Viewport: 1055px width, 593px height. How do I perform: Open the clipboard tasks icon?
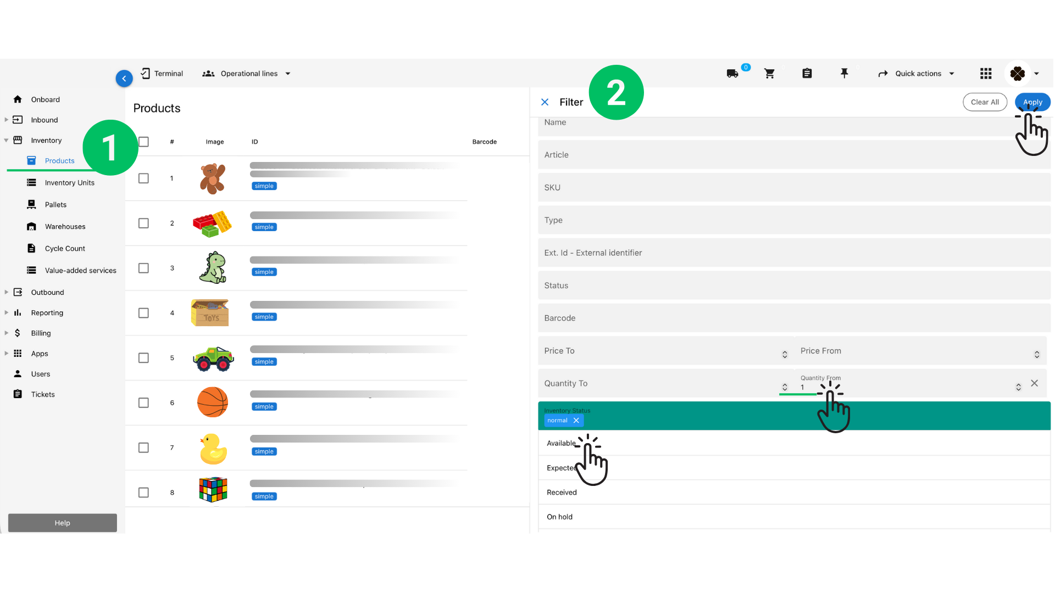tap(807, 73)
